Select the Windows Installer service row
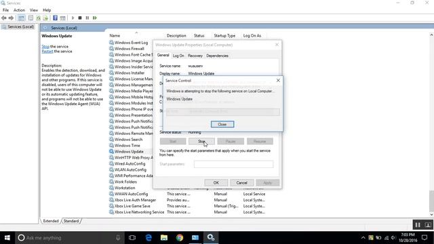The height and width of the screenshot is (244, 434). [130, 73]
